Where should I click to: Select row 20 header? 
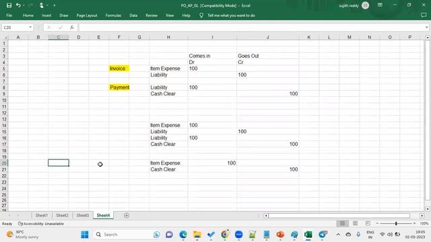(4, 163)
